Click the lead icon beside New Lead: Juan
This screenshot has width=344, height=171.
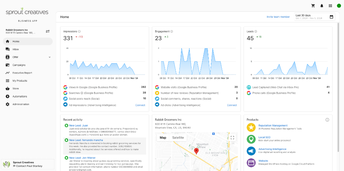pos(66,125)
